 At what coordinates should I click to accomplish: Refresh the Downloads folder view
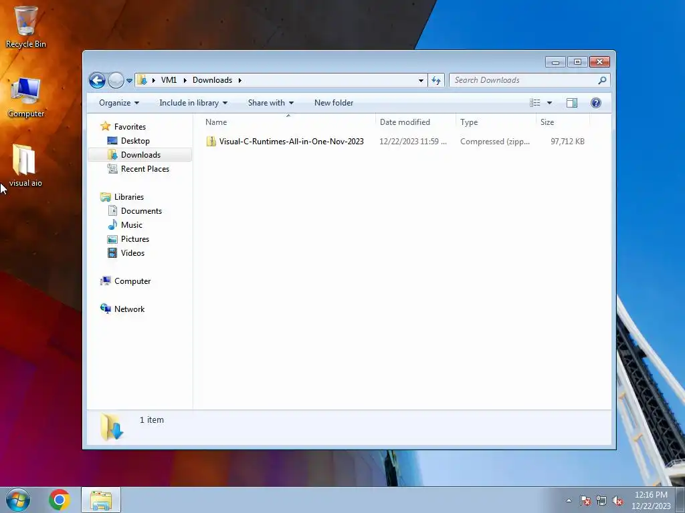pyautogui.click(x=436, y=80)
